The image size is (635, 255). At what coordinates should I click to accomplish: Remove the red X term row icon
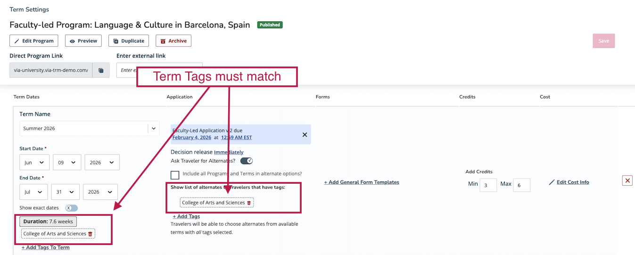(627, 181)
